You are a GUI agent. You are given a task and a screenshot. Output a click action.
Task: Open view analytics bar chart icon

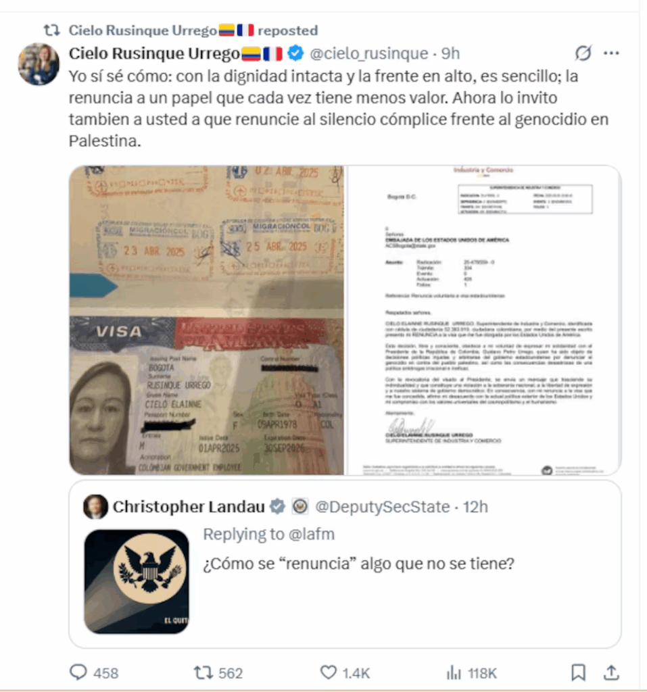[x=454, y=672]
